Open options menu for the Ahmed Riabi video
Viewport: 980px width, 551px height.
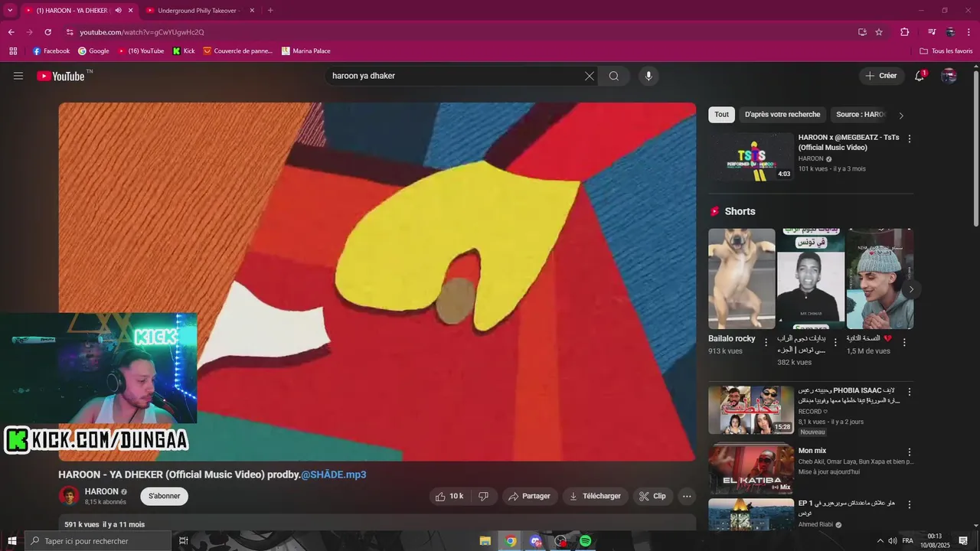pos(910,505)
